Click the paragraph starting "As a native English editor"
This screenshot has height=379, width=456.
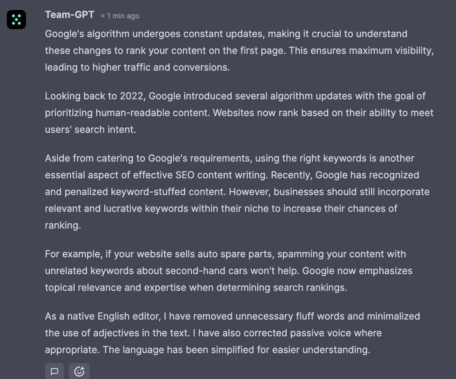(232, 333)
